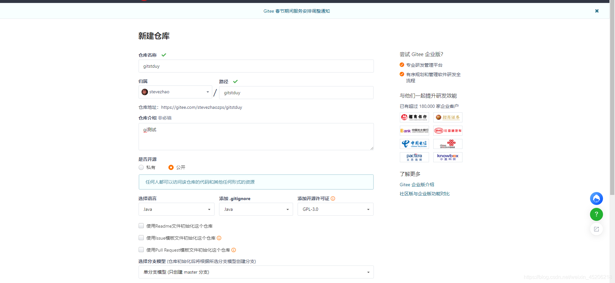This screenshot has width=615, height=283.
Task: Click the 尝试 Gitee 企业版? heading
Action: point(421,54)
